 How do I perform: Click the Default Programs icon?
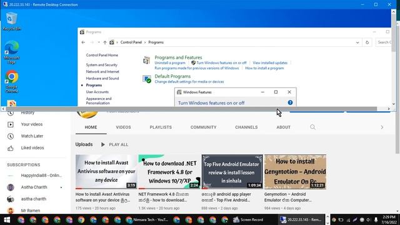point(147,79)
